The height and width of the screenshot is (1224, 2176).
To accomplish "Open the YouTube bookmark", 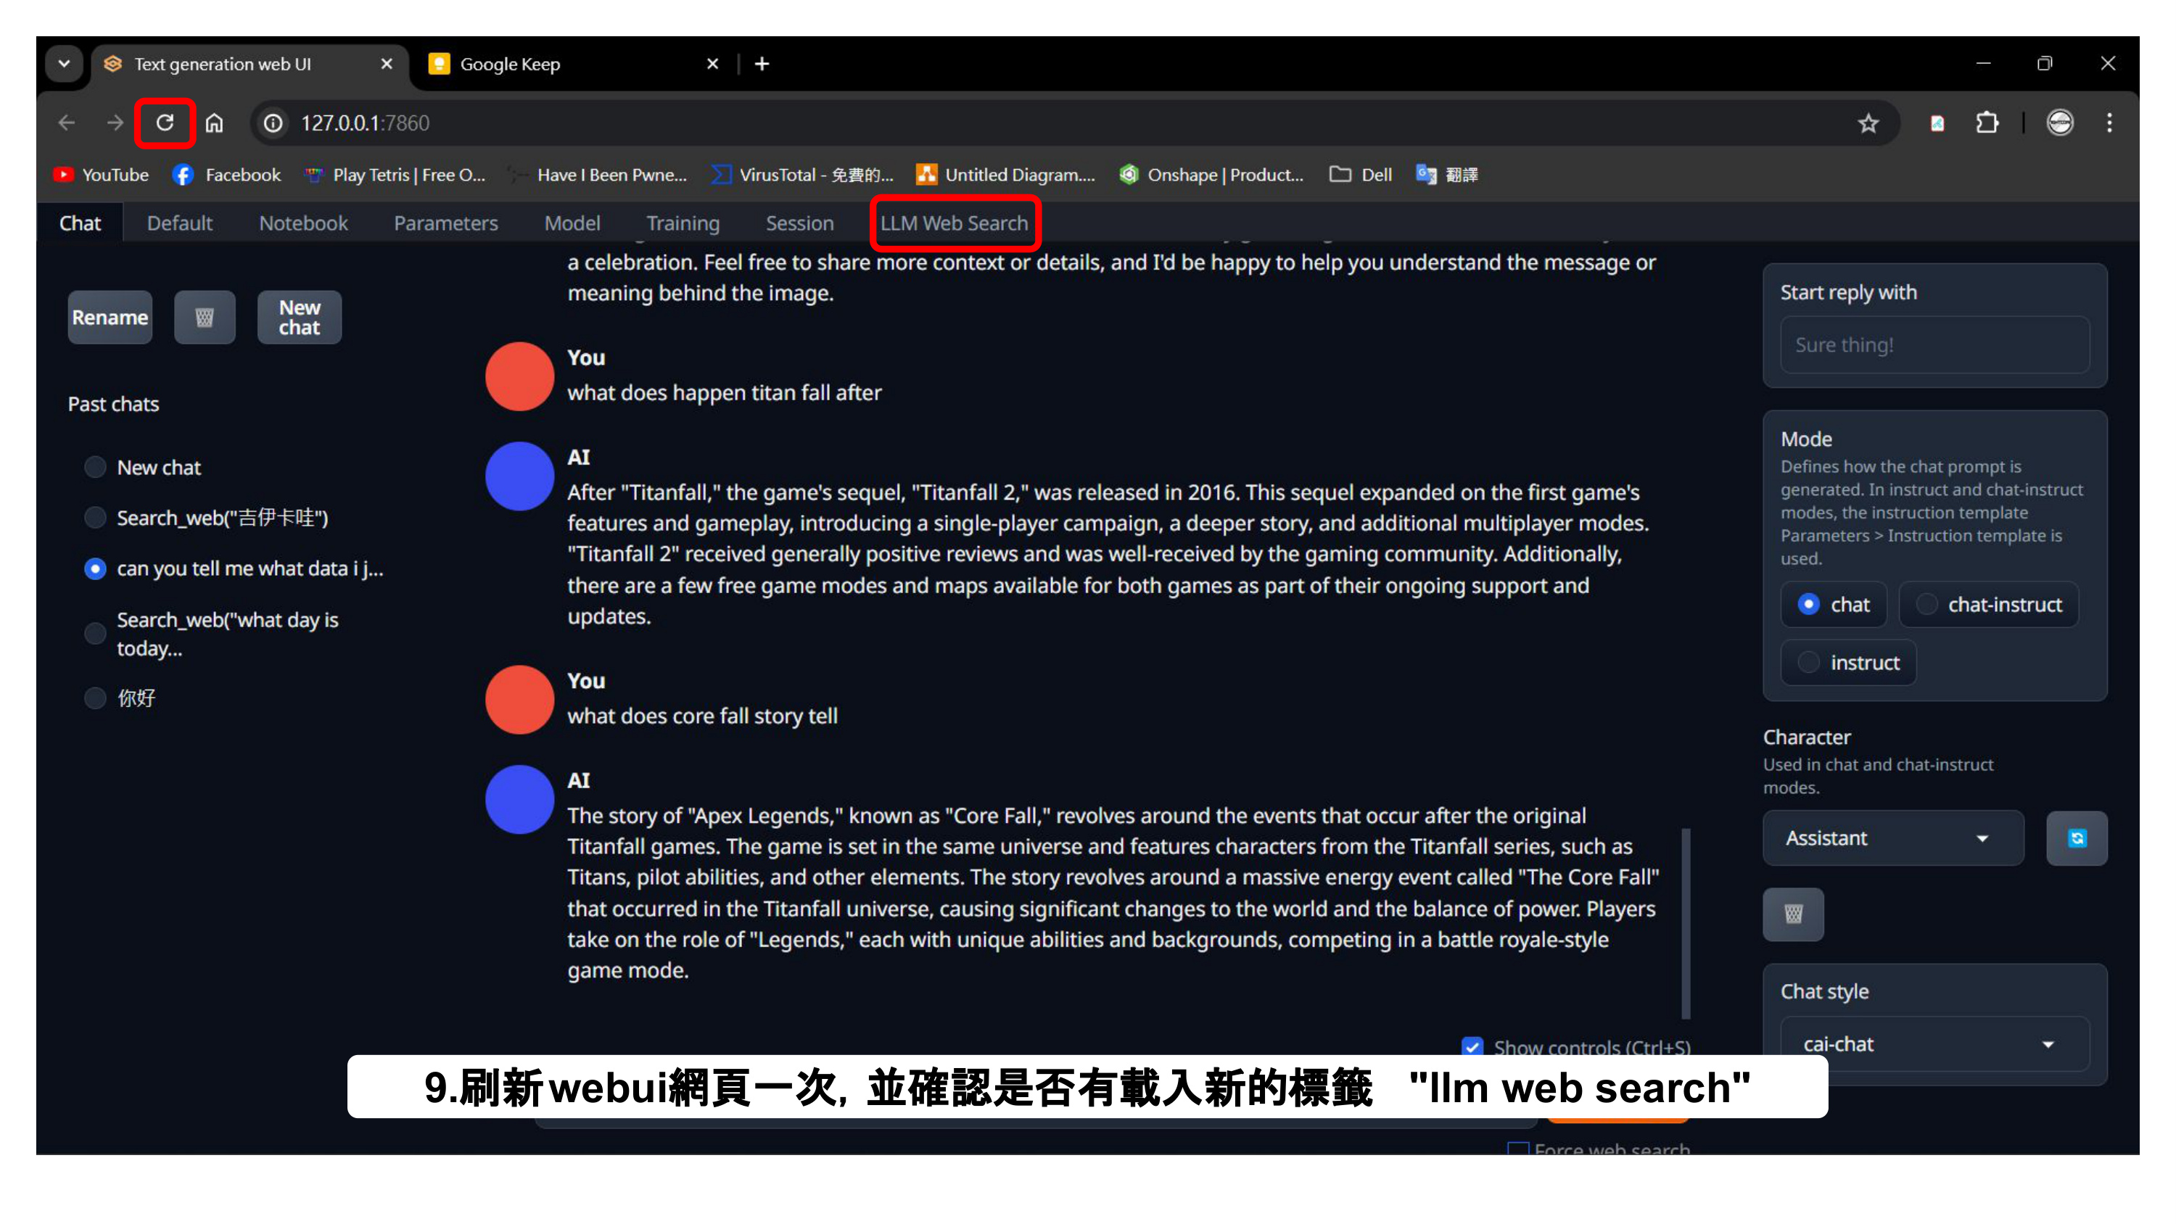I will 101,175.
